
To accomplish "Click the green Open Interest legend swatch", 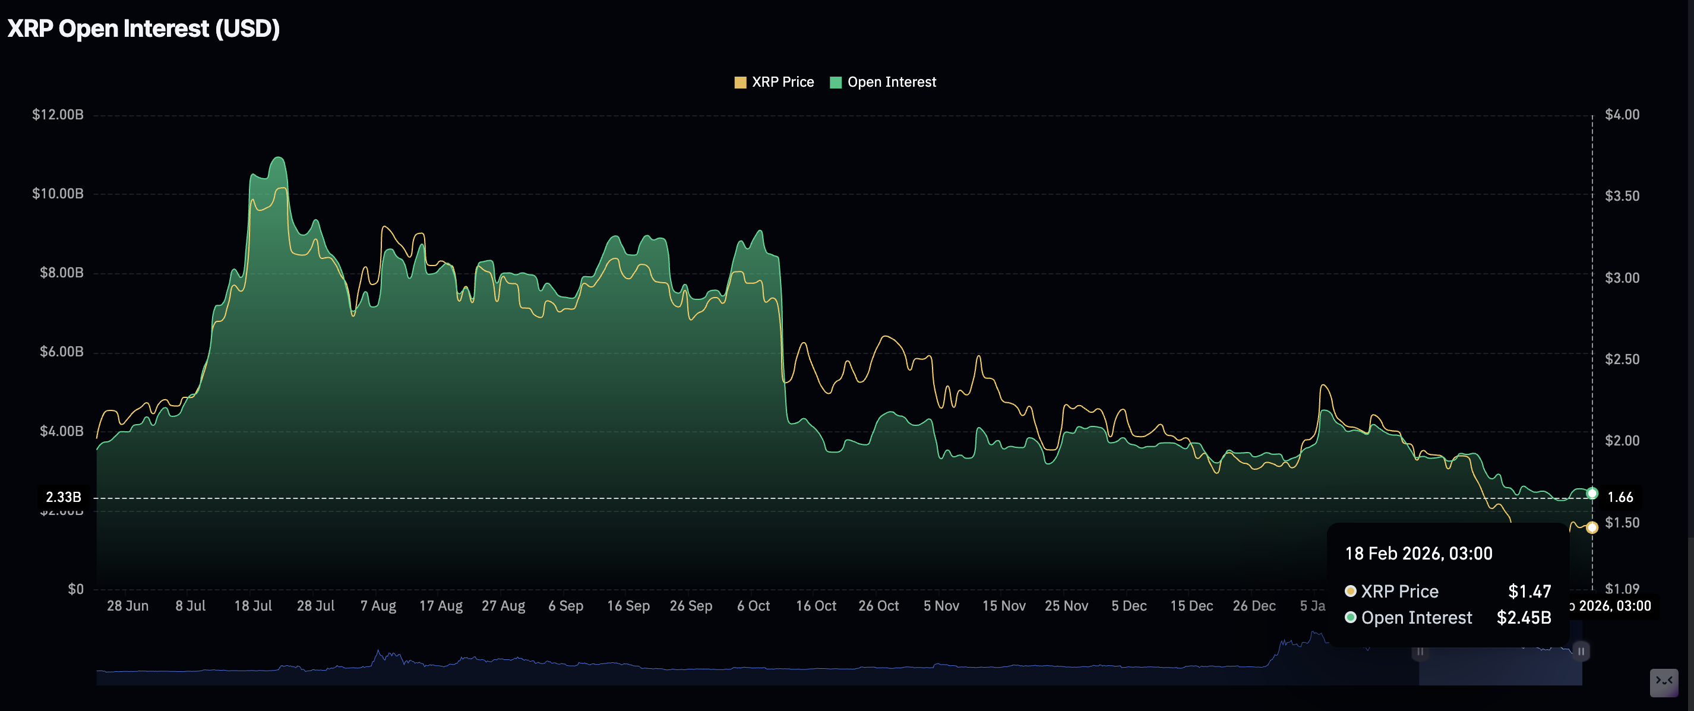I will point(836,82).
